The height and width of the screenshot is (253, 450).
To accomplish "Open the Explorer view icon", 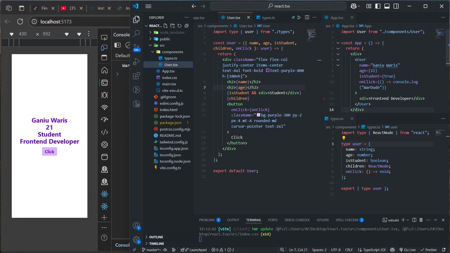I will [x=136, y=19].
